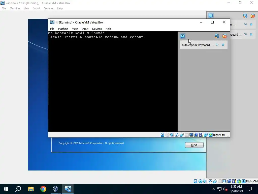
Task: Open the audio indicator in hj window status bar
Action: coord(172,135)
